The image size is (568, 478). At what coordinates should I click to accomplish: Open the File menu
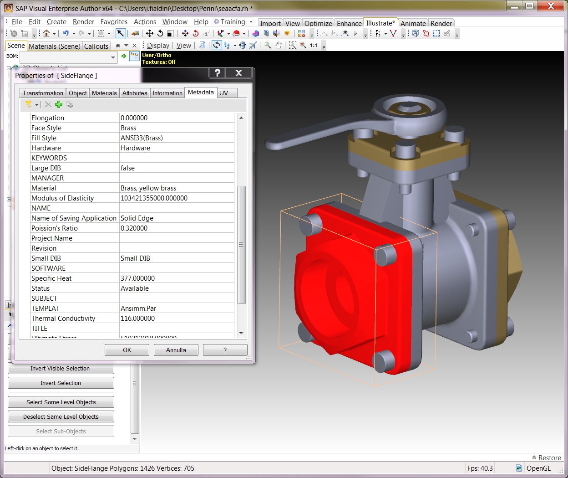click(17, 22)
